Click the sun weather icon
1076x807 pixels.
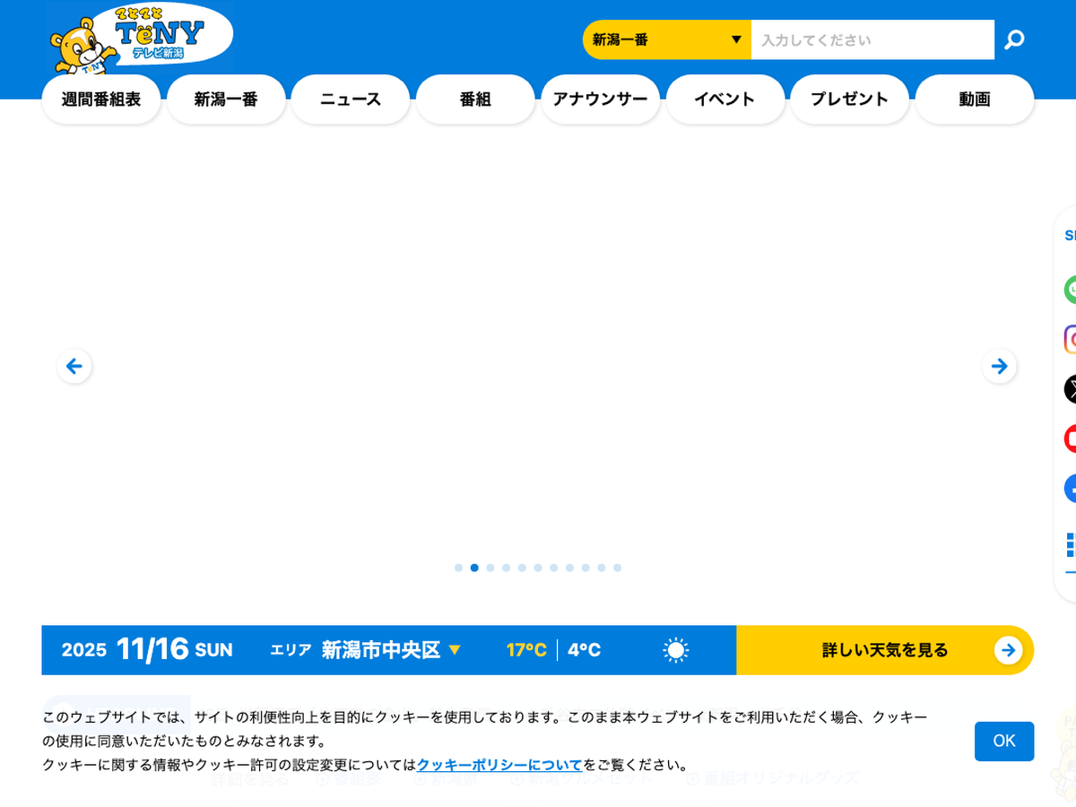(675, 650)
